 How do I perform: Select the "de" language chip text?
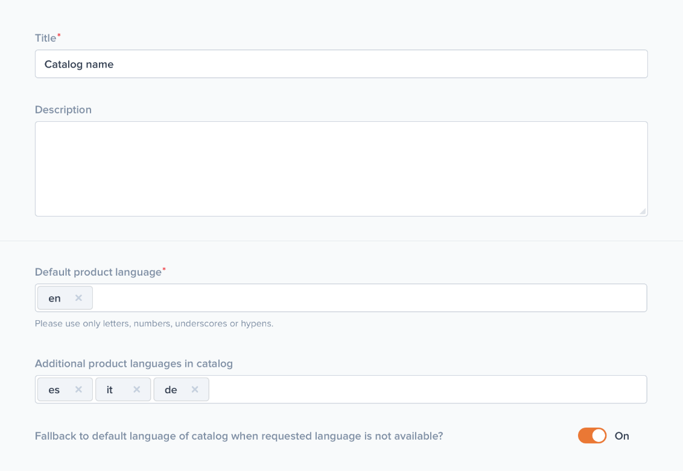click(x=171, y=390)
